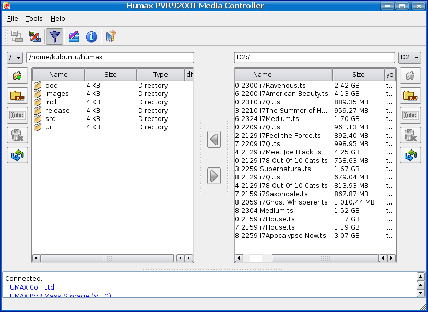Select file 3 2210 i7The Summer of H...
The height and width of the screenshot is (312, 428).
[x=281, y=111]
